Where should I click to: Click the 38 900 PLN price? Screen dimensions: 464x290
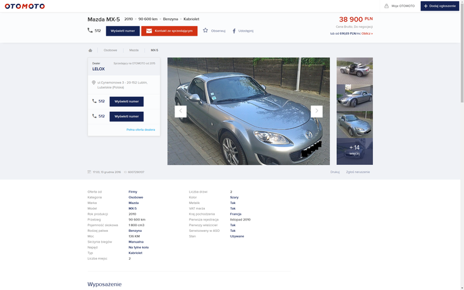[x=356, y=19]
